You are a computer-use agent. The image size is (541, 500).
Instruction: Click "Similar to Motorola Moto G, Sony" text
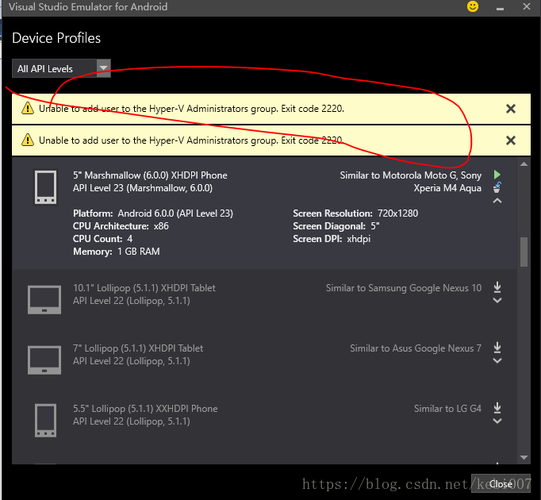pyautogui.click(x=411, y=175)
